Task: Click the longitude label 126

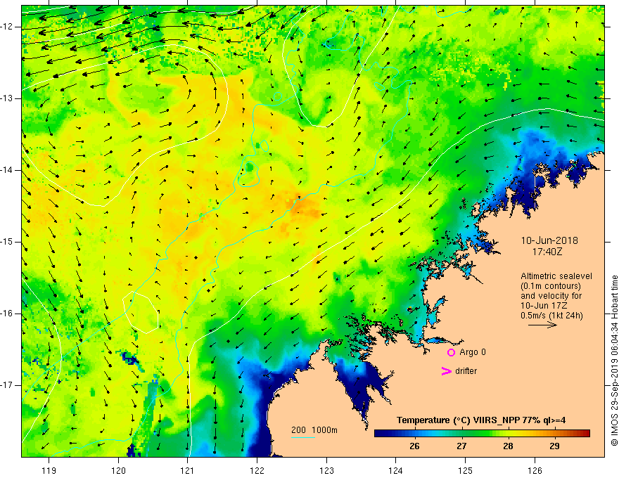Action: point(535,470)
